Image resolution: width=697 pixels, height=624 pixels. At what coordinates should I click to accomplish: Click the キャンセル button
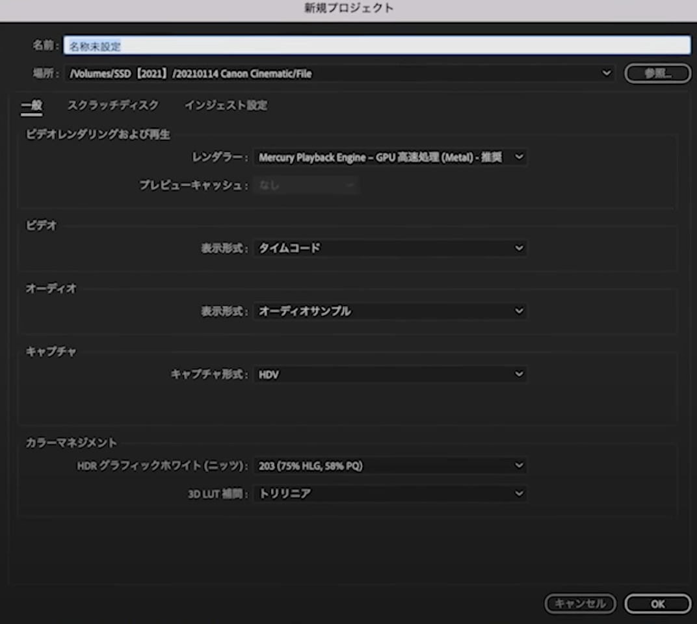click(579, 603)
